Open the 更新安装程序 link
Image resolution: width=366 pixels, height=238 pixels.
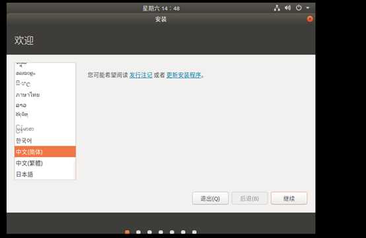click(184, 75)
